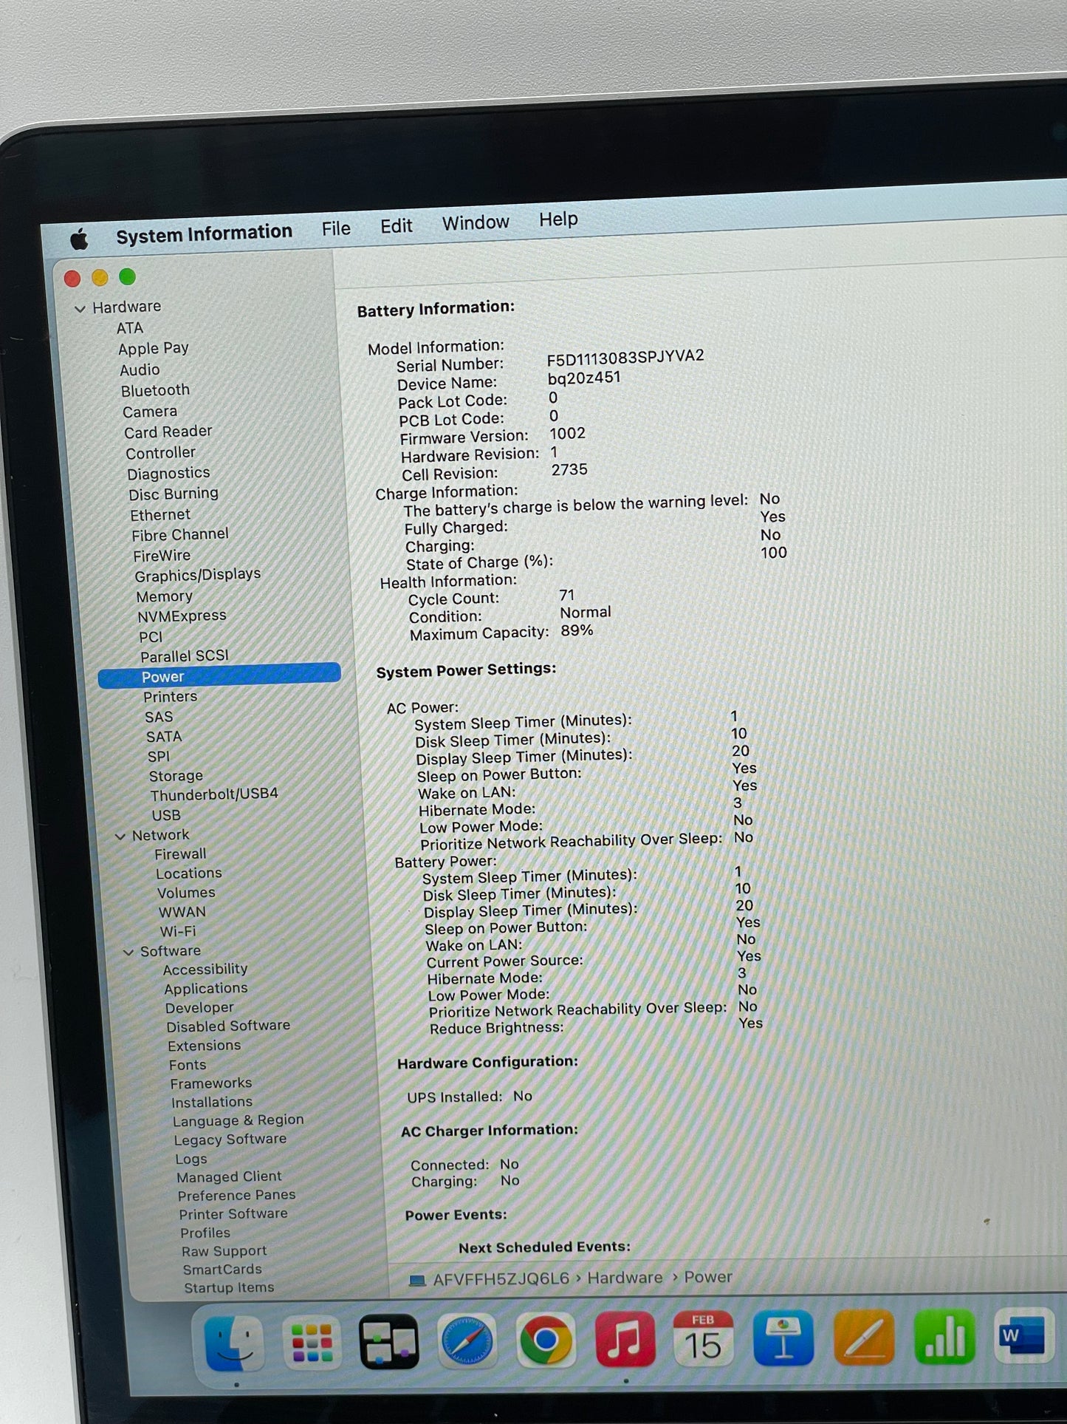Close the System Information window
This screenshot has height=1424, width=1067.
[72, 279]
